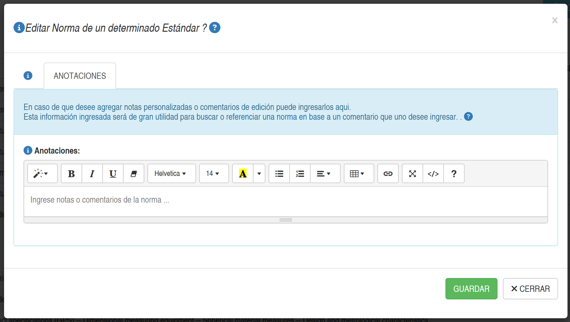
Task: Toggle fullscreen editor mode
Action: point(413,174)
